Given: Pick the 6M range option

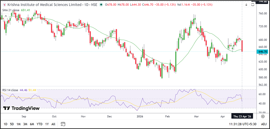Looking at the screenshot, I should click(x=32, y=124).
